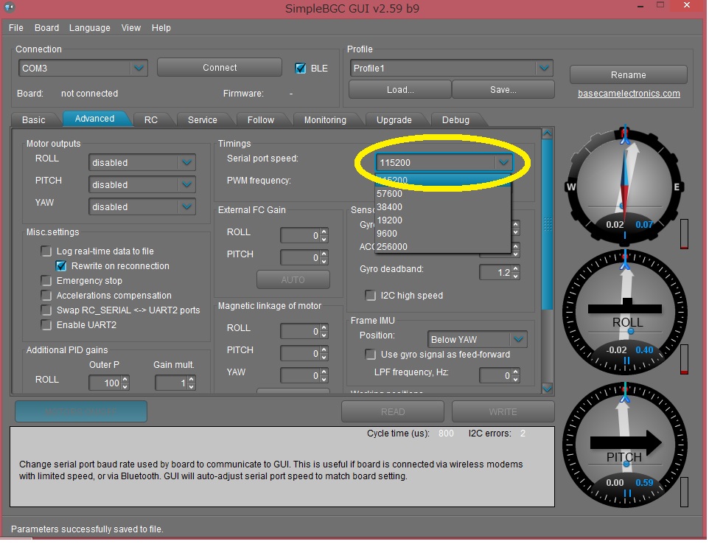This screenshot has width=709, height=550.
Task: Increase Gyro deadband value with up arrow
Action: pyautogui.click(x=516, y=268)
